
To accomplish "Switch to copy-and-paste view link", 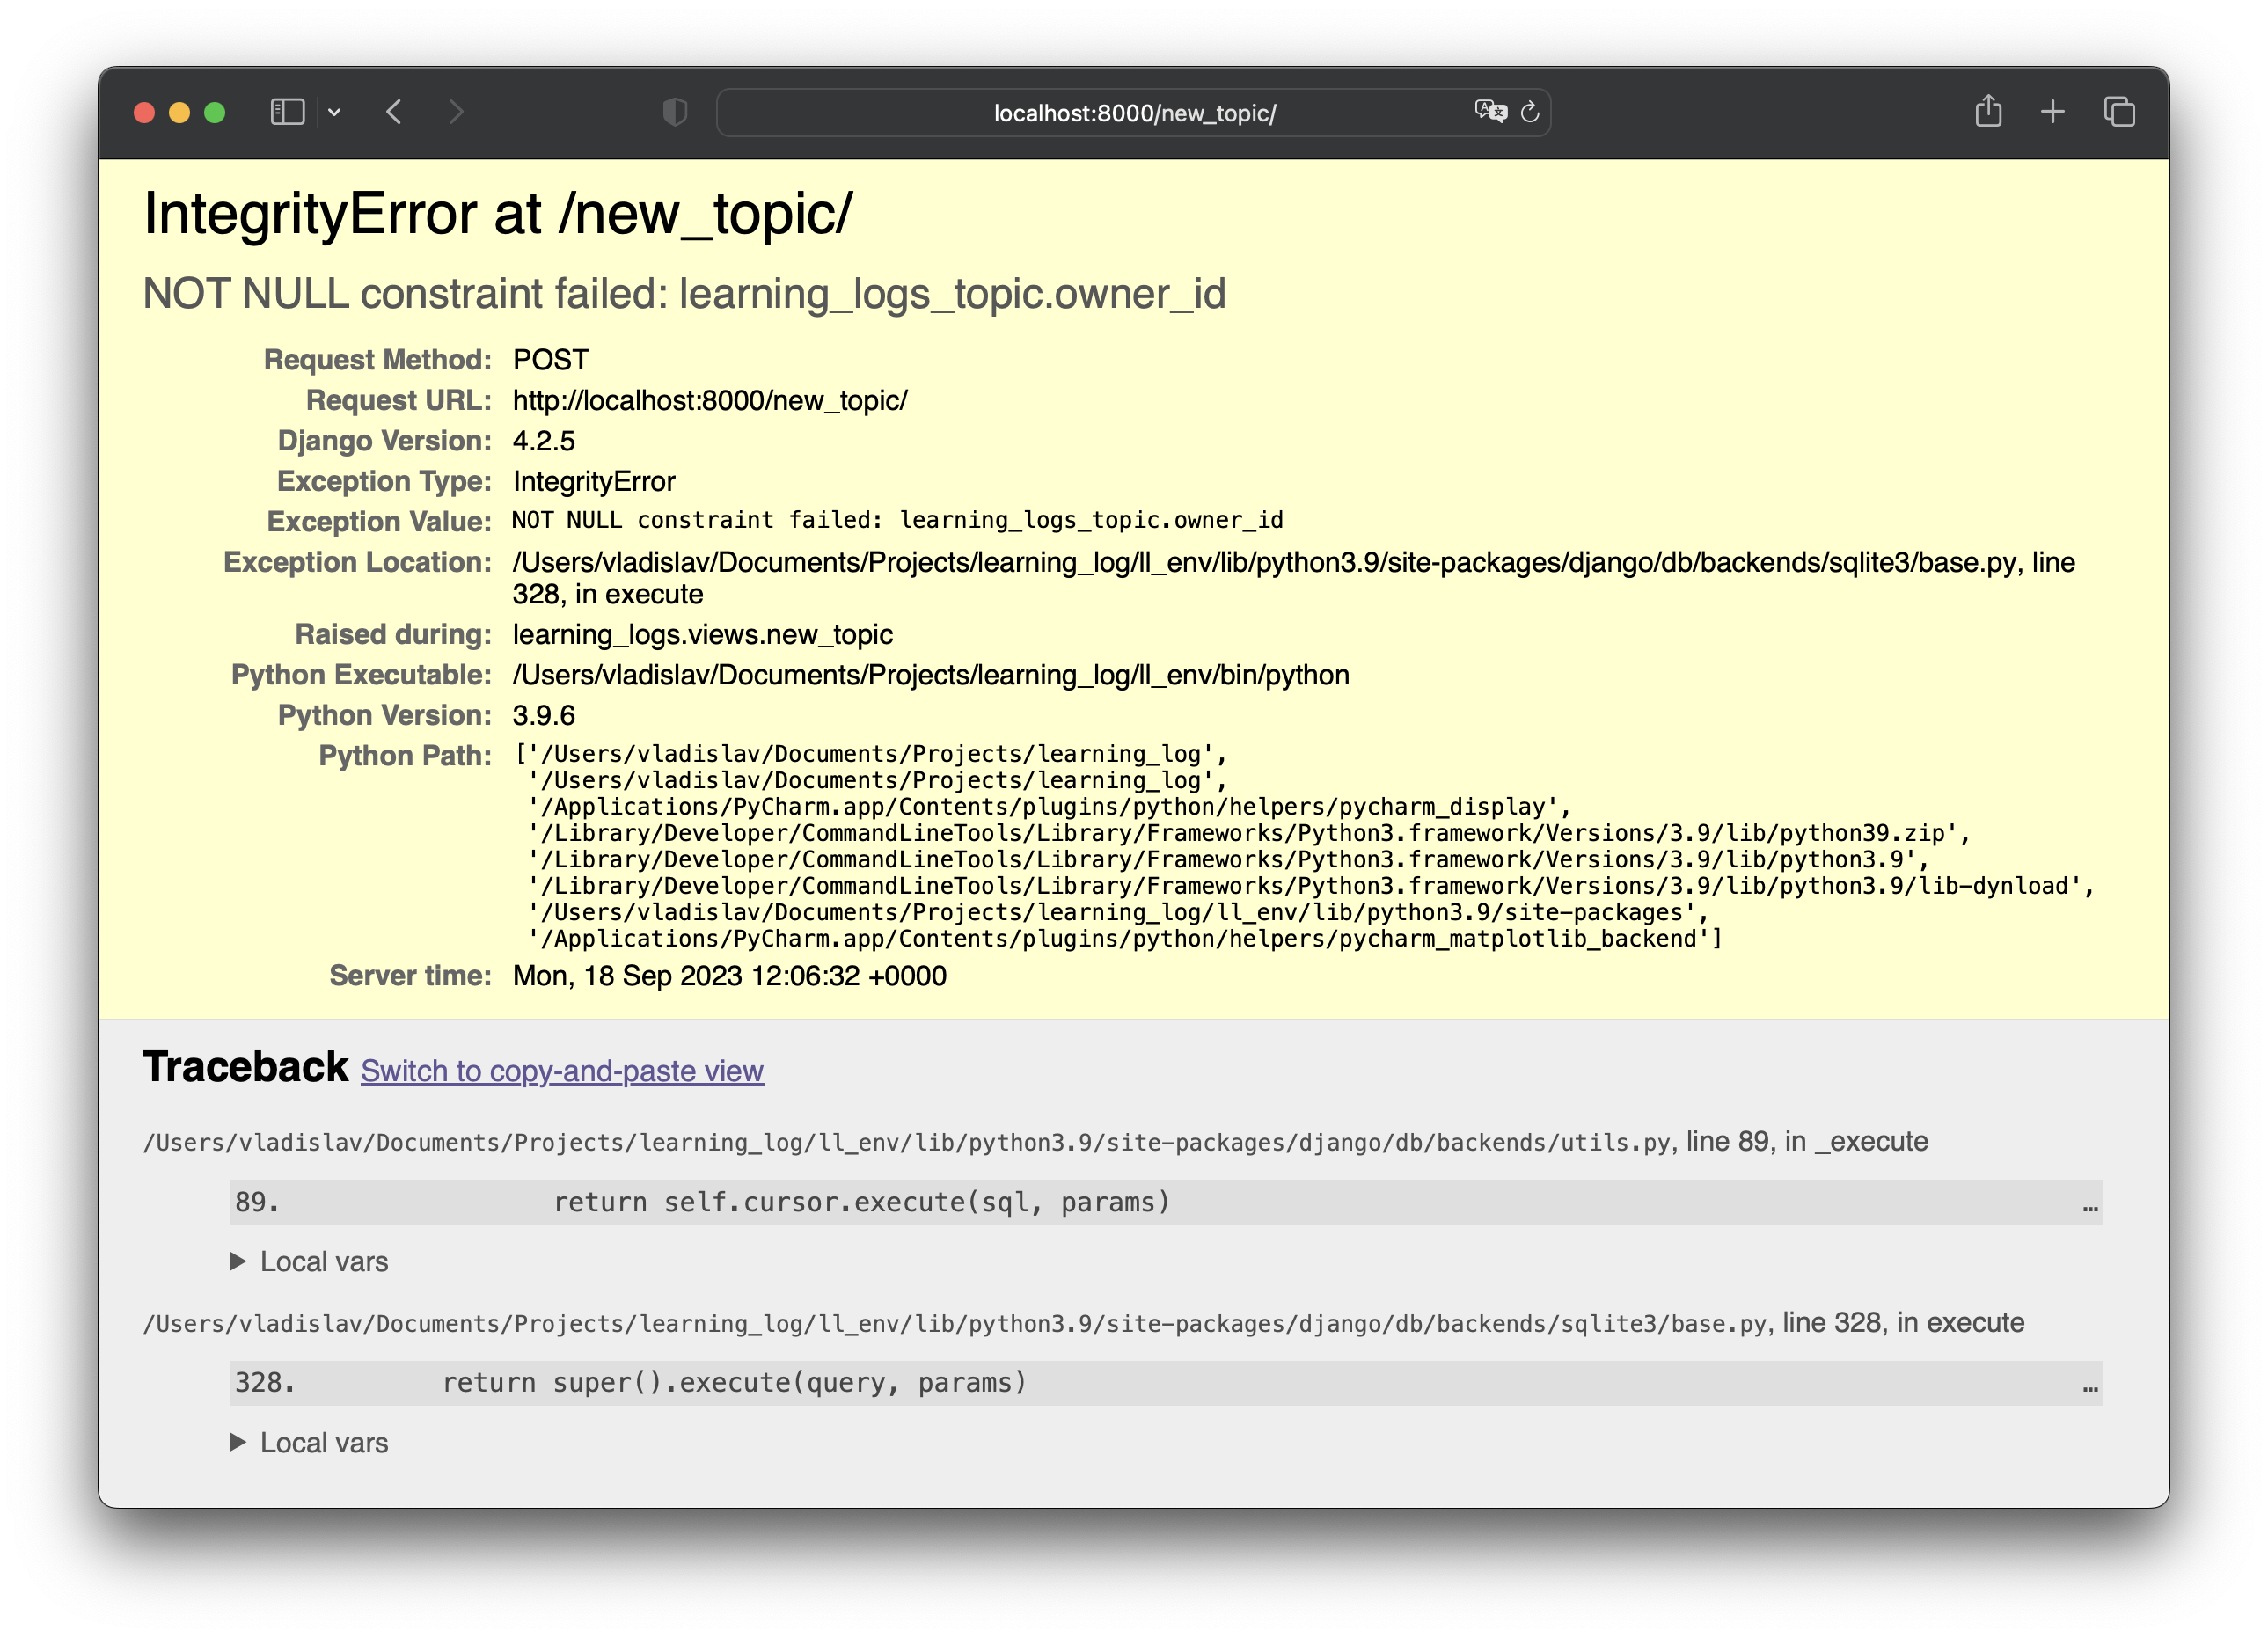I will coord(562,1071).
